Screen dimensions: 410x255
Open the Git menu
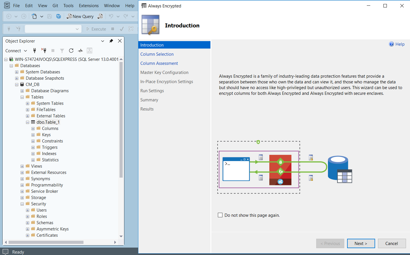click(55, 5)
